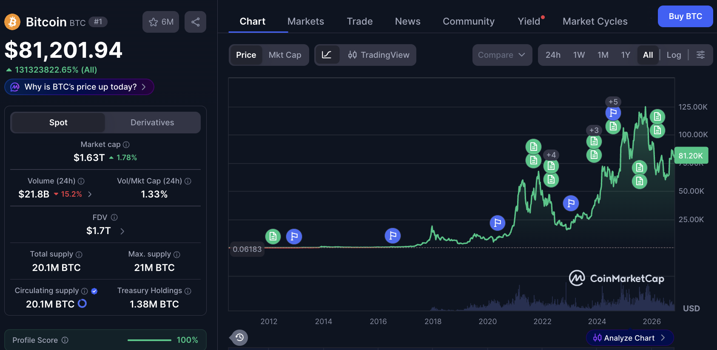The width and height of the screenshot is (717, 350).
Task: Click the Bitcoin logo icon
Action: [12, 22]
